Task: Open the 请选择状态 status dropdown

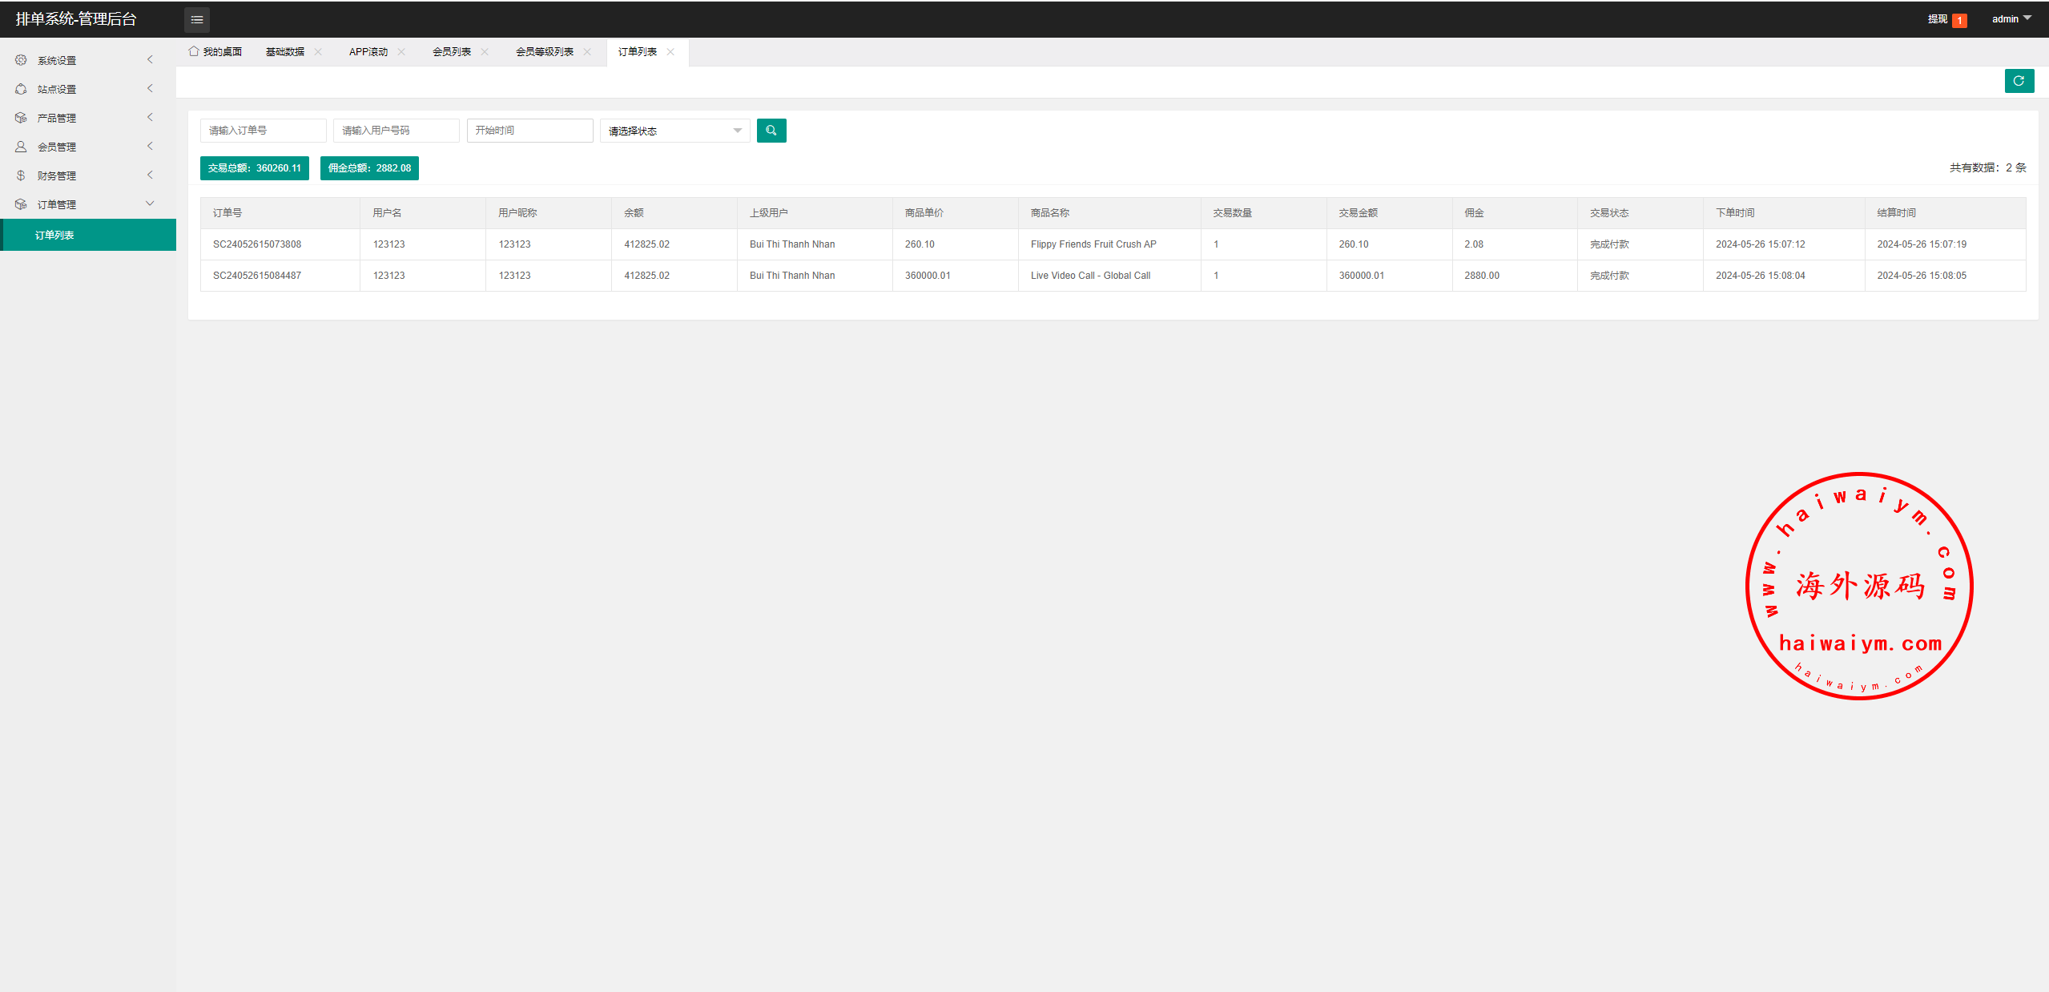Action: coord(674,131)
